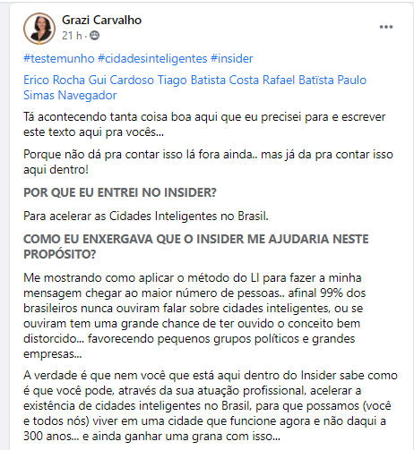Open the #insider hashtag

pyautogui.click(x=232, y=58)
